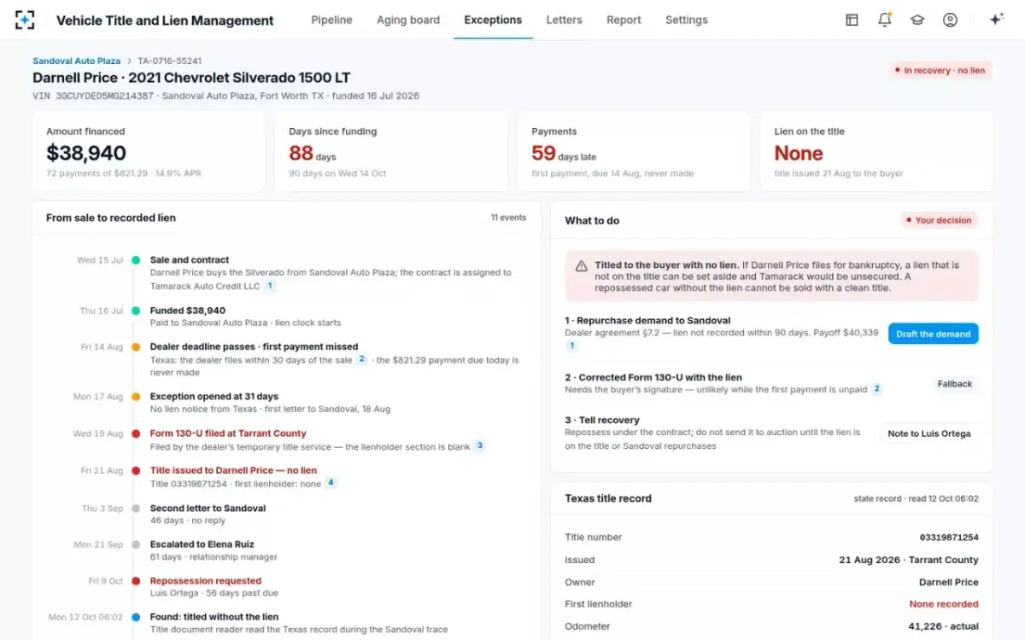Select the Exceptions tab
This screenshot has width=1025, height=640.
(493, 20)
